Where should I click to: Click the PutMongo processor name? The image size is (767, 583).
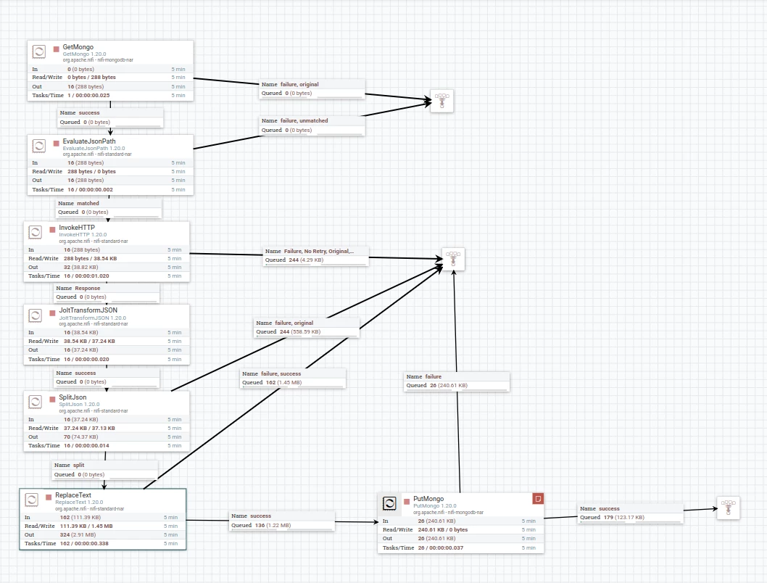pyautogui.click(x=428, y=499)
